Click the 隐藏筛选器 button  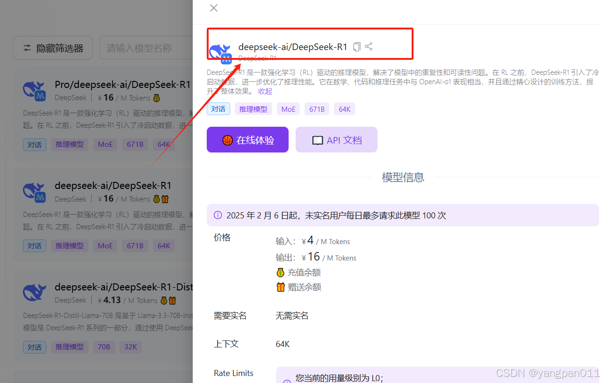[53, 48]
